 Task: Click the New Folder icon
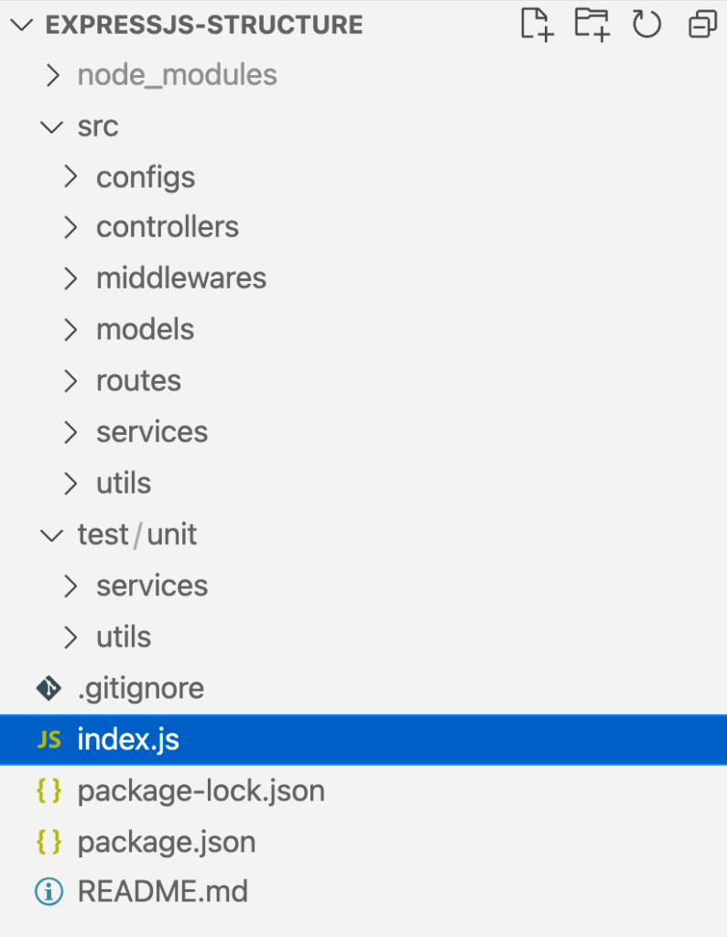point(591,25)
